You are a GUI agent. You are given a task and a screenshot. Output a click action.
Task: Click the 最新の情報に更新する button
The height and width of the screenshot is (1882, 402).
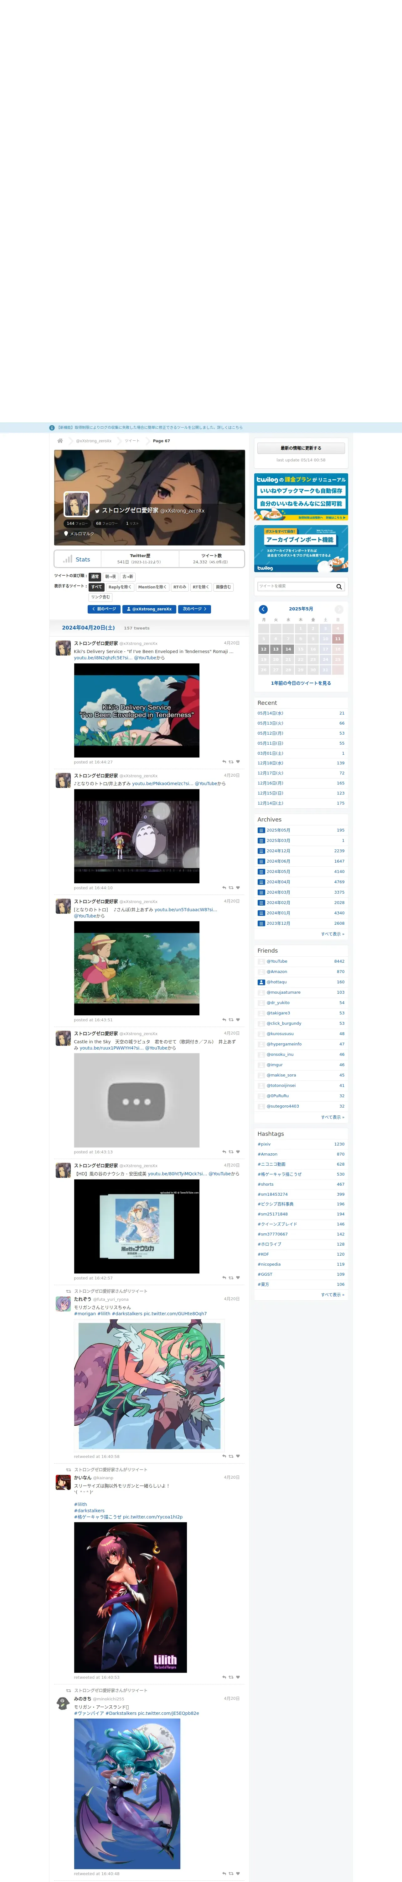tap(301, 448)
